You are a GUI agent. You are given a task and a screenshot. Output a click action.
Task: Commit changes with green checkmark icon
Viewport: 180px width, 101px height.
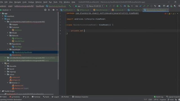pyautogui.click(x=144, y=6)
